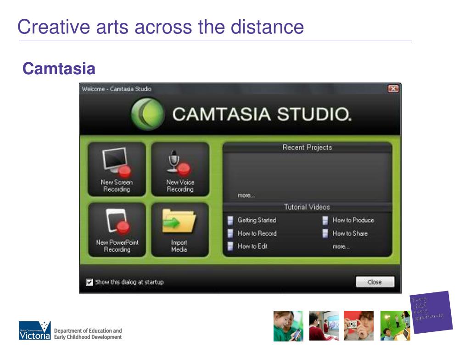Start a New Voice Recording
The height and width of the screenshot is (352, 470).
(x=180, y=170)
